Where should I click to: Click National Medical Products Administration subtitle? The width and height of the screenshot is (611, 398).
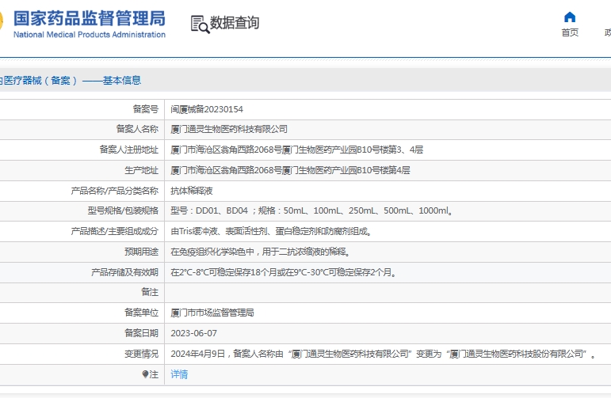point(90,35)
